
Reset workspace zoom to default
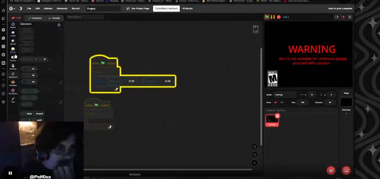pos(255,163)
